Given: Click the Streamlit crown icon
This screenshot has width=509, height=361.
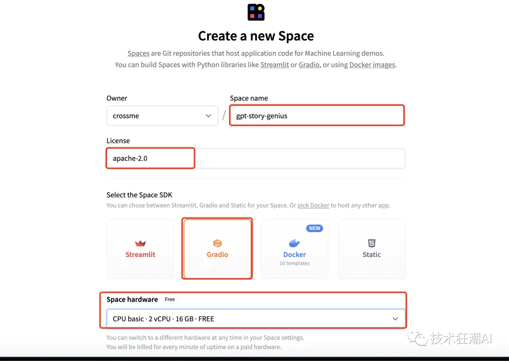Looking at the screenshot, I should click(x=140, y=243).
